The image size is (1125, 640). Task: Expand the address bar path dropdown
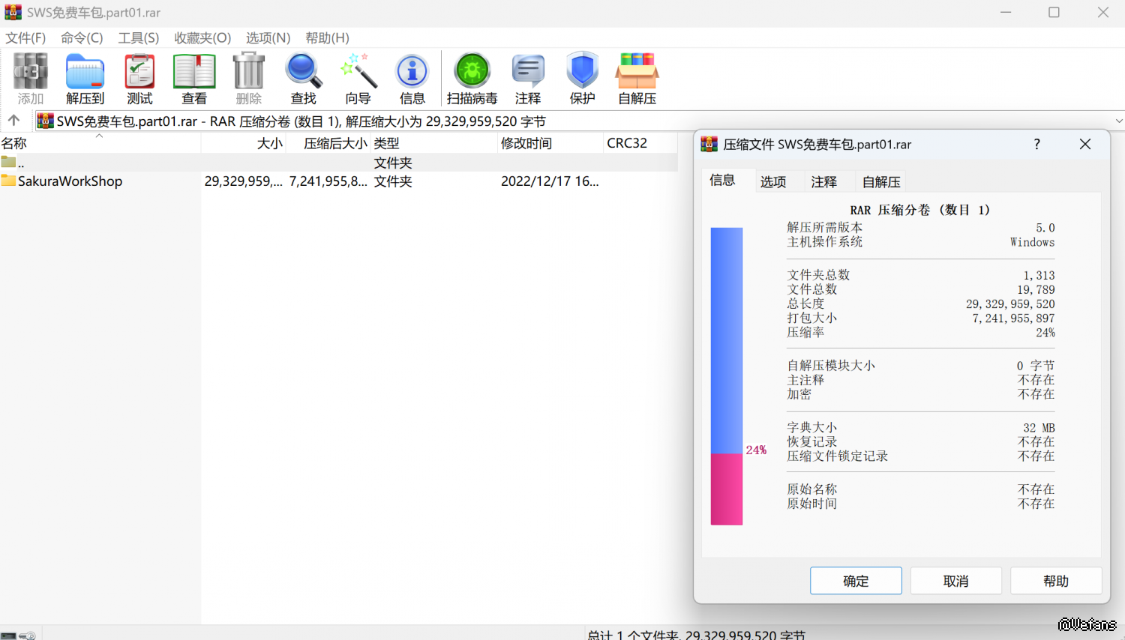pyautogui.click(x=1118, y=121)
